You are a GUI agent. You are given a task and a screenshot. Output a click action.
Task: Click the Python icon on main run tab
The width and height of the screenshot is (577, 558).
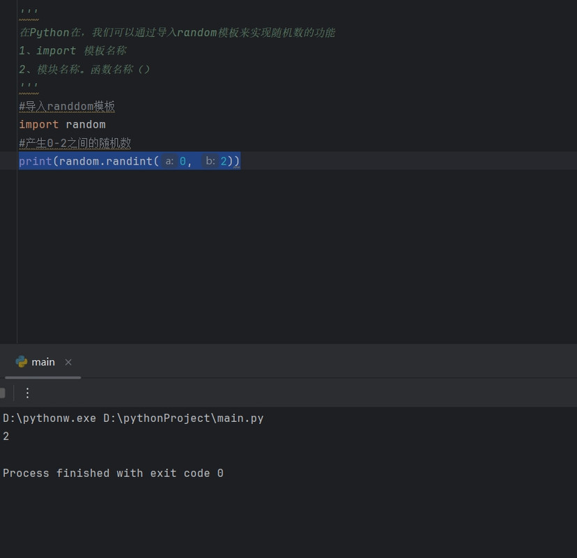coord(22,362)
